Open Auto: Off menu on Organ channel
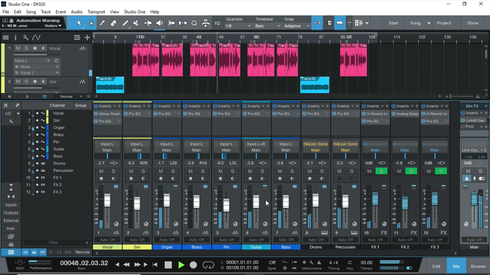This screenshot has height=275, width=490. (167, 240)
